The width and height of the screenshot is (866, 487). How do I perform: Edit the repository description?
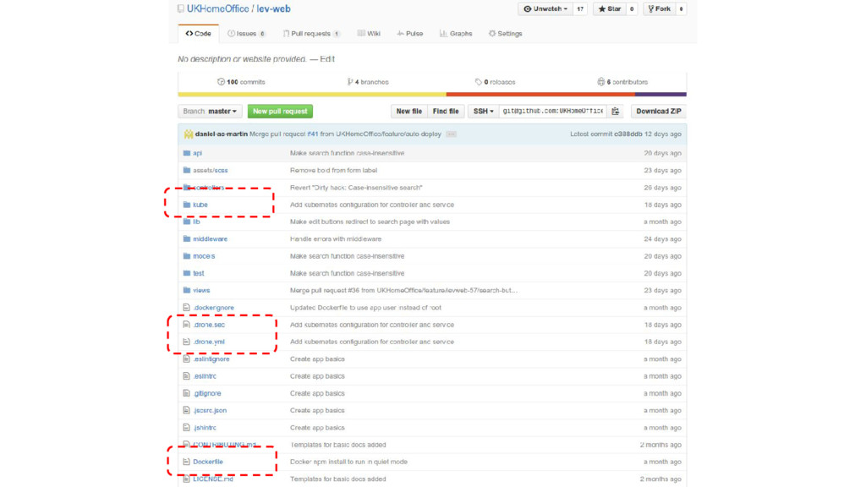[x=327, y=59]
